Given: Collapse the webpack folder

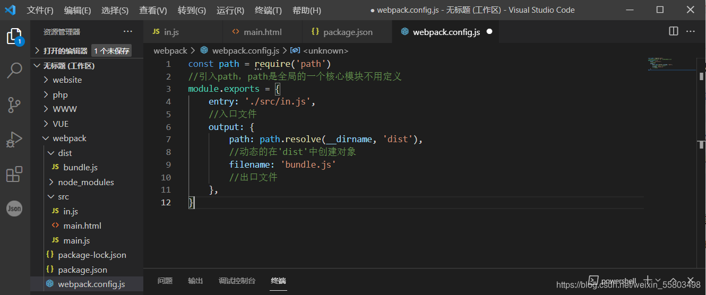Looking at the screenshot, I should [x=46, y=138].
